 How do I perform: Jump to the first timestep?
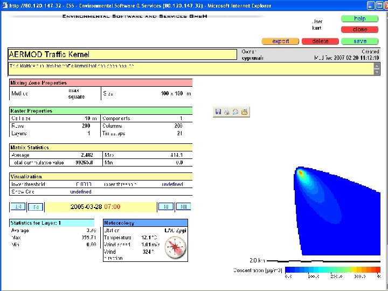pyautogui.click(x=18, y=206)
